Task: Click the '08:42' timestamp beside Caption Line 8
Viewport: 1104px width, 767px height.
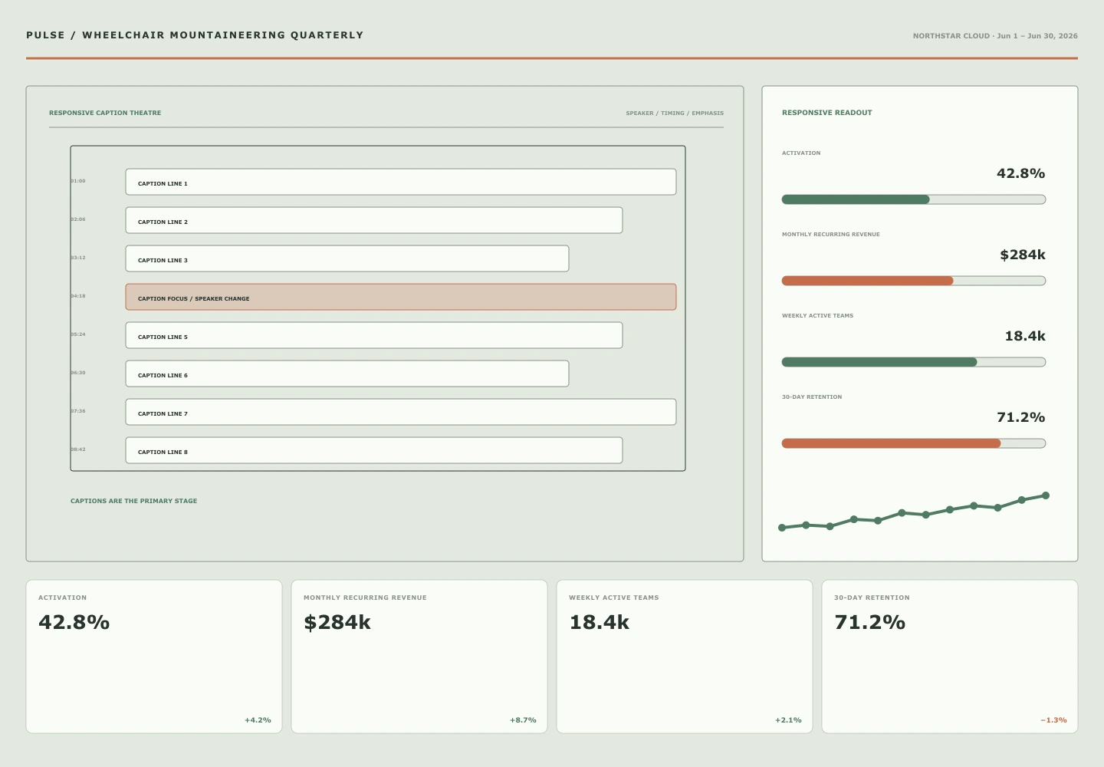Action: [78, 449]
